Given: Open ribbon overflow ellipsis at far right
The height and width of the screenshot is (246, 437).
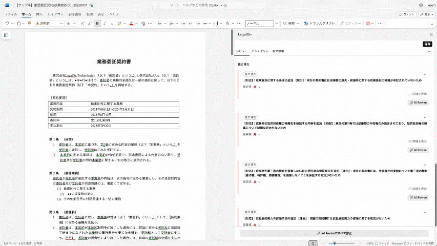Looking at the screenshot, I should [380, 24].
